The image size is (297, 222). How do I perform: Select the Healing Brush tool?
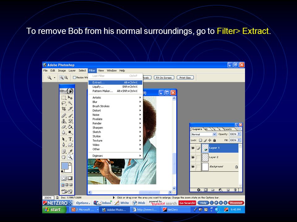coord(64,115)
